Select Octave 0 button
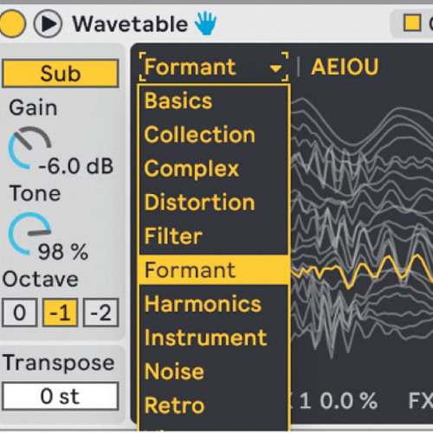Image resolution: width=433 pixels, height=433 pixels. pyautogui.click(x=20, y=313)
